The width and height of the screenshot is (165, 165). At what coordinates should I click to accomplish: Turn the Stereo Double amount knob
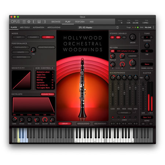click(x=133, y=37)
